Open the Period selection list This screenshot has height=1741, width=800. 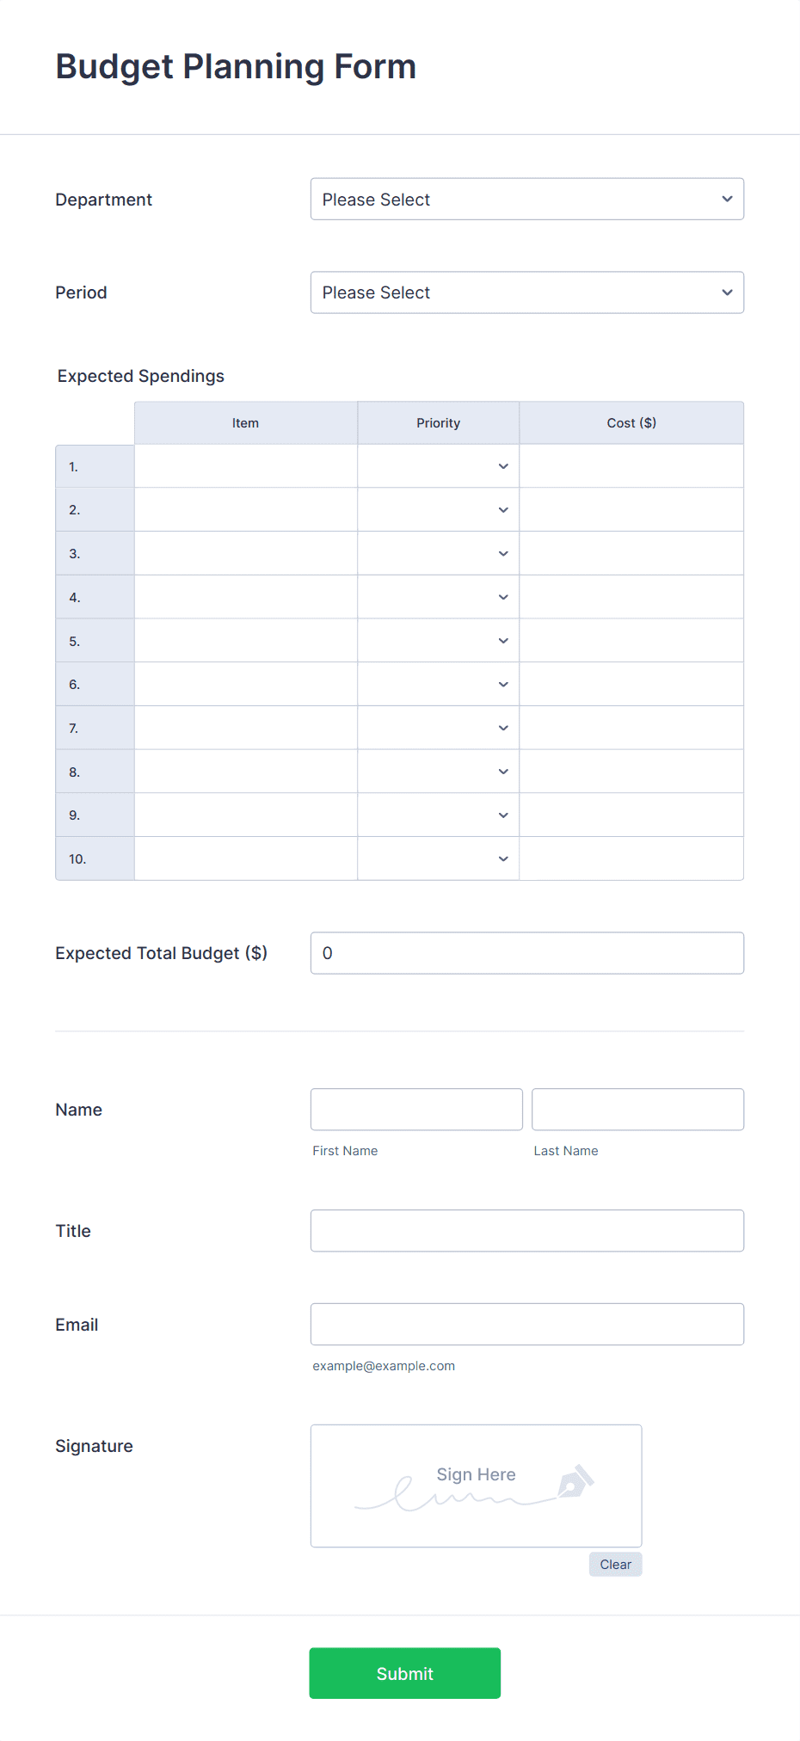[527, 292]
